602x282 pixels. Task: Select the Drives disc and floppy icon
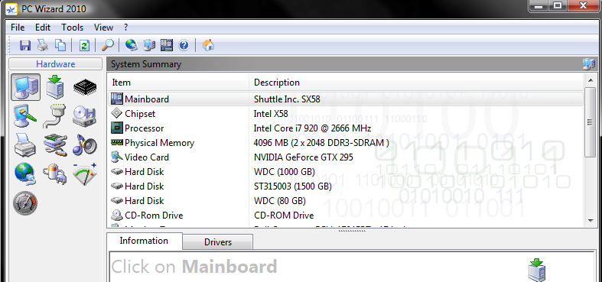(84, 116)
